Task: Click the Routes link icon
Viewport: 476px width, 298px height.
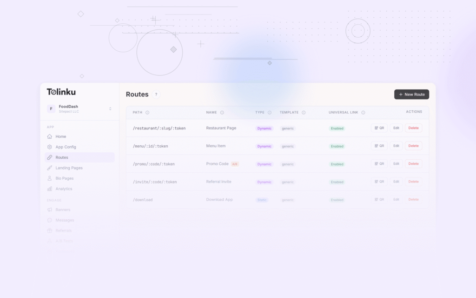Action: [x=49, y=157]
